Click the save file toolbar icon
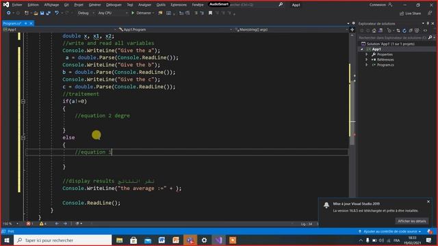Viewport: 438px width, 246px height. point(42,13)
